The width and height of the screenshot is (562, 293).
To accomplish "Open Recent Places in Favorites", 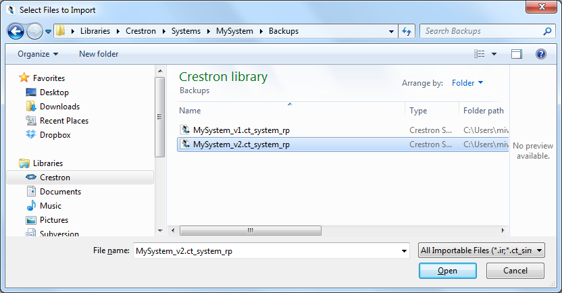I will tap(64, 121).
